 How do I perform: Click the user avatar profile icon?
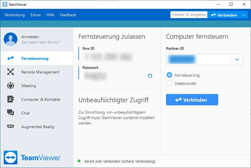tap(11, 39)
